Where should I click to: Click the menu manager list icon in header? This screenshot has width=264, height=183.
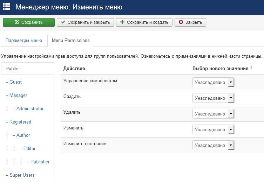tap(6, 7)
